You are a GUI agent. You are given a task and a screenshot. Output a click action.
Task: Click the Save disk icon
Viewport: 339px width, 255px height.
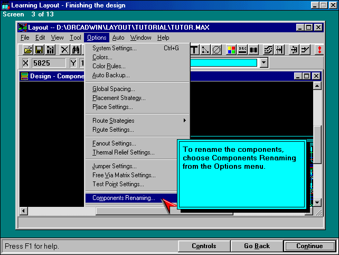click(39, 50)
